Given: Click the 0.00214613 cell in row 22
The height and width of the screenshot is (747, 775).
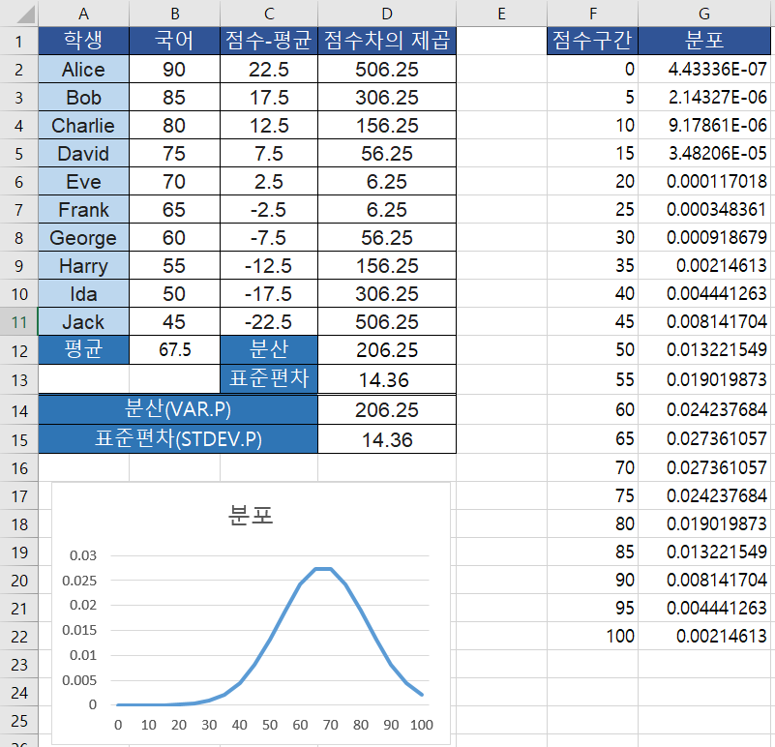Looking at the screenshot, I should 704,636.
